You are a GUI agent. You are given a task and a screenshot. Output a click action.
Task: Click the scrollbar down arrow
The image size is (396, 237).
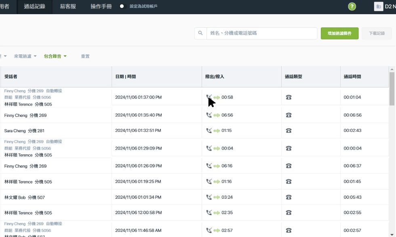(392, 235)
